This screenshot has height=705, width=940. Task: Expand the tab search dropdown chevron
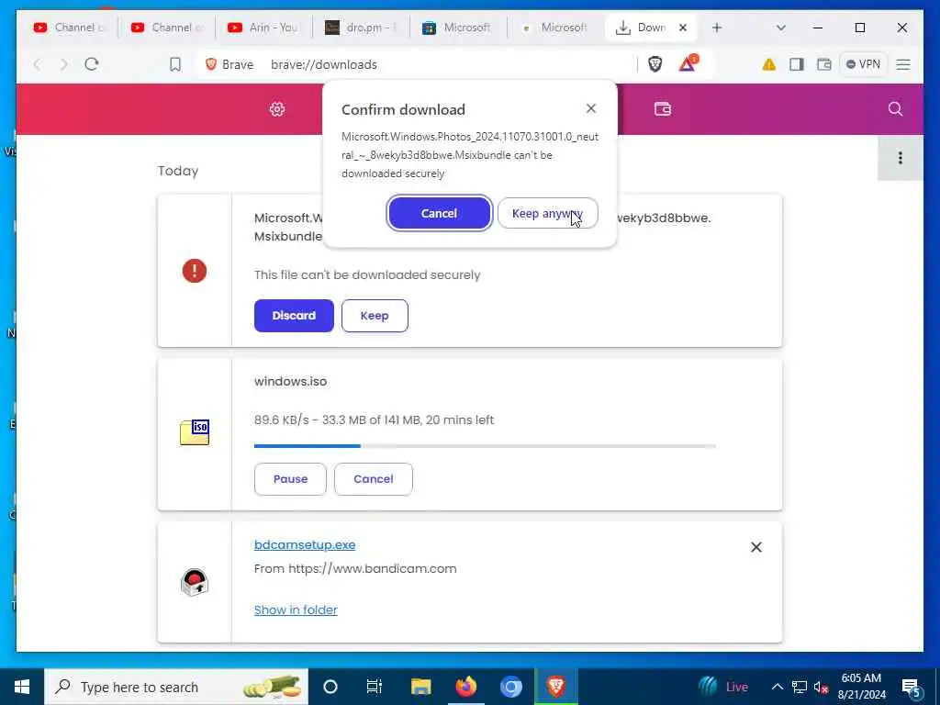click(780, 28)
